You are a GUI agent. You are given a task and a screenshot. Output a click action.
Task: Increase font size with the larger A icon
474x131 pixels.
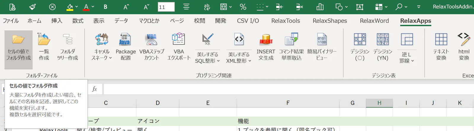[126, 7]
